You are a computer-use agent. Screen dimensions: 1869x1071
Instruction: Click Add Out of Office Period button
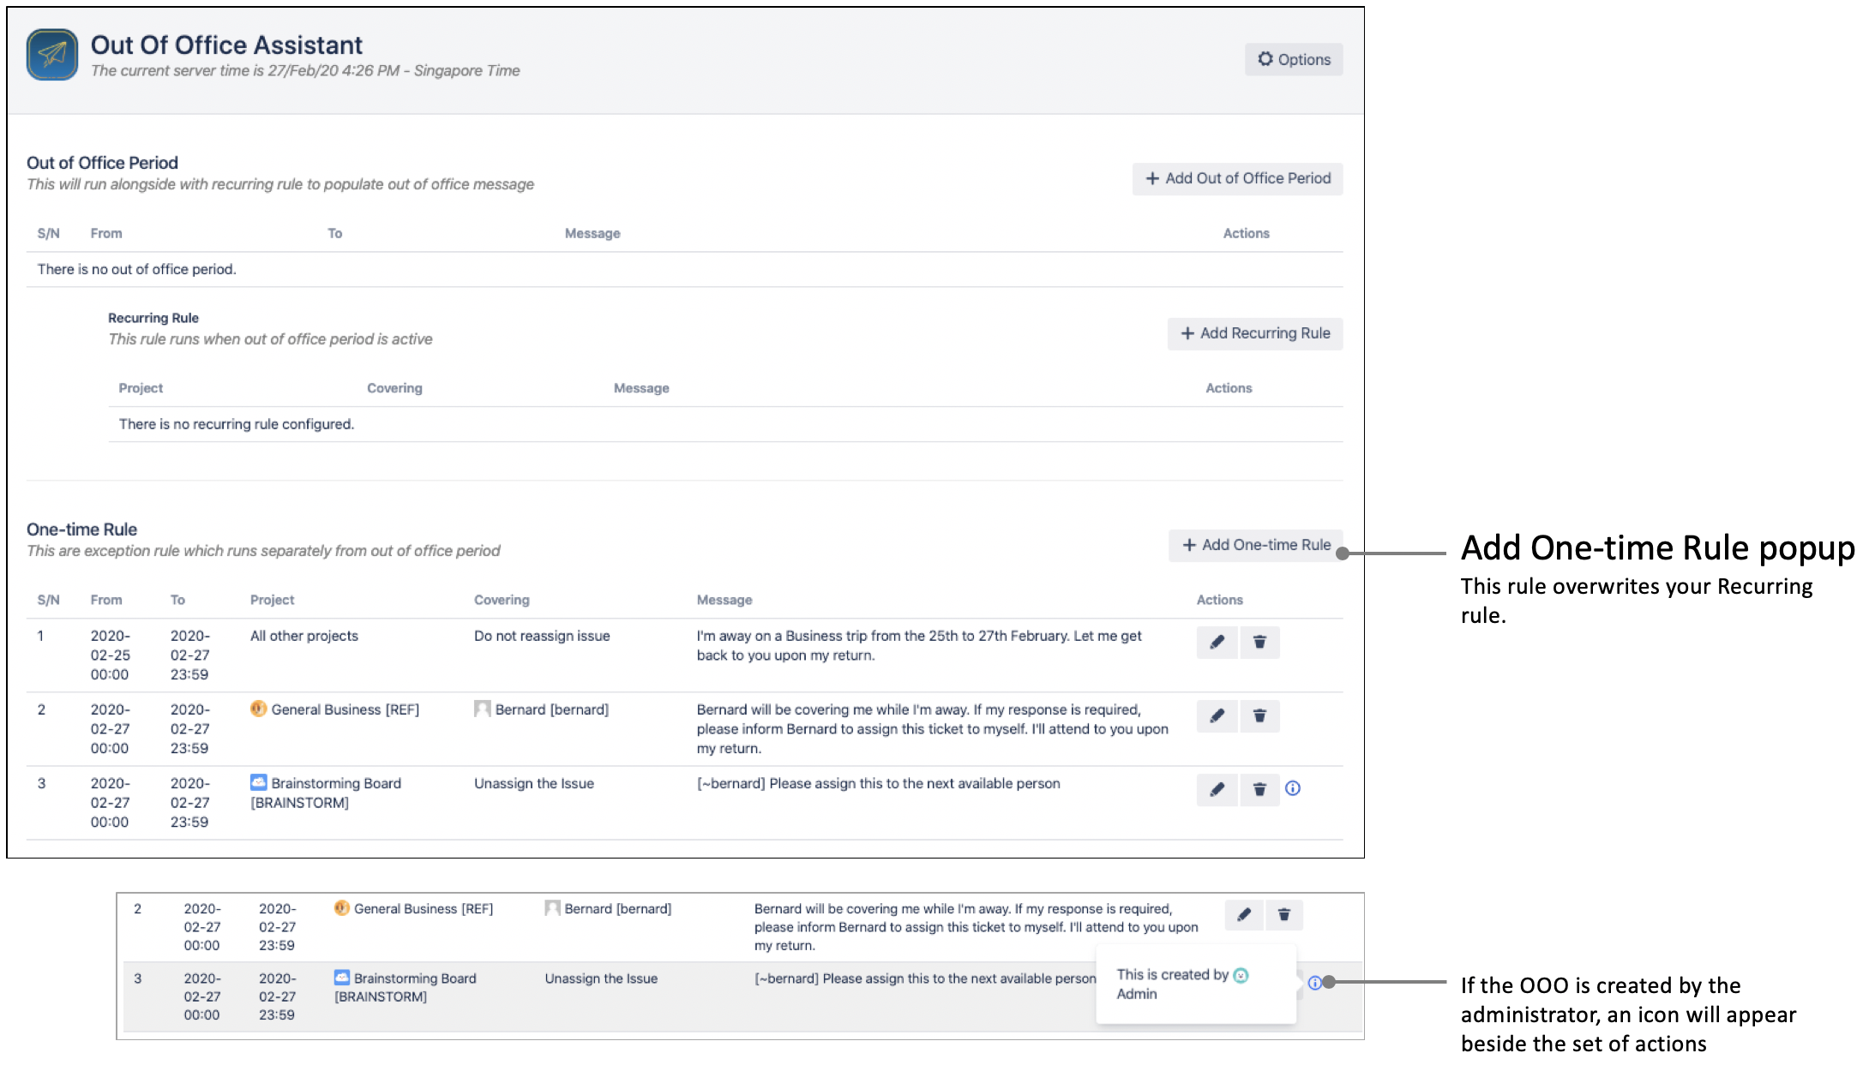pos(1237,179)
